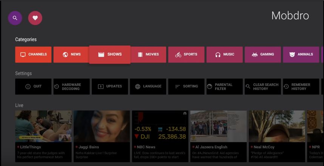
Task: Open the Channels category
Action: coord(33,55)
